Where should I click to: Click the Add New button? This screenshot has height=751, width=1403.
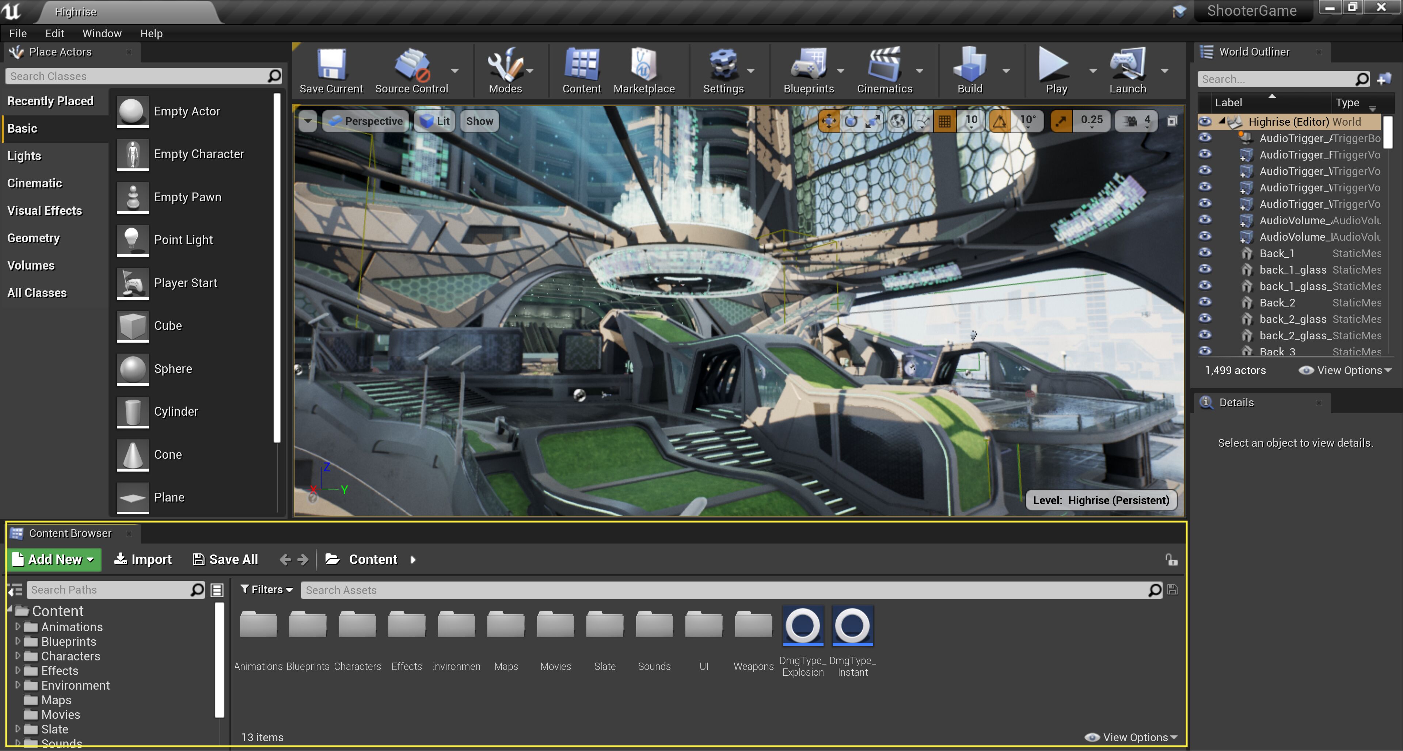53,559
